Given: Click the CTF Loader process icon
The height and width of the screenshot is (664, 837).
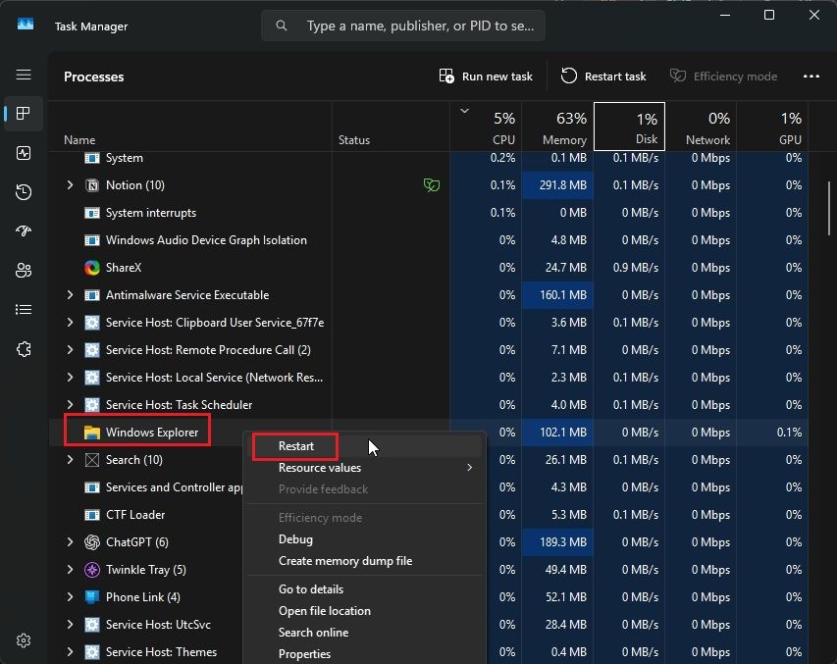Looking at the screenshot, I should coord(92,515).
